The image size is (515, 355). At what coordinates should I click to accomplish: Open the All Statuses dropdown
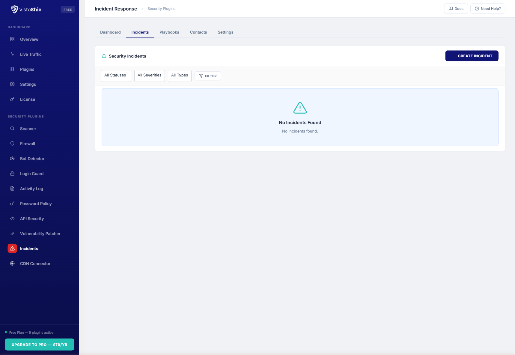tap(116, 76)
